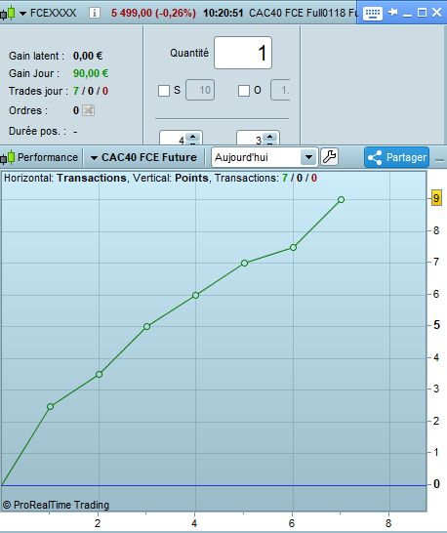The width and height of the screenshot is (447, 533).
Task: Close the trading window
Action: click(436, 13)
